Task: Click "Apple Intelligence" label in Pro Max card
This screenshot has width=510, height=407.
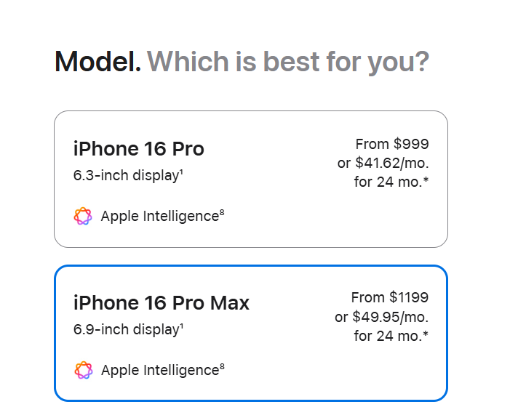Action: click(159, 370)
